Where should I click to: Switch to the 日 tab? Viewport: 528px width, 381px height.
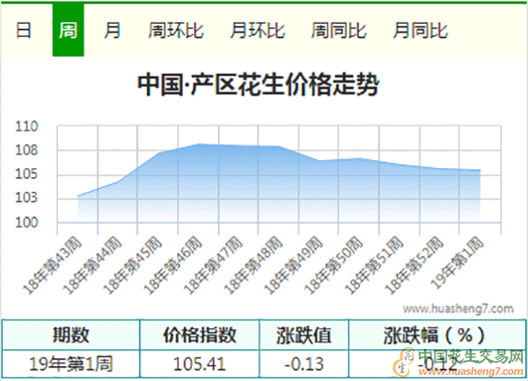24,31
